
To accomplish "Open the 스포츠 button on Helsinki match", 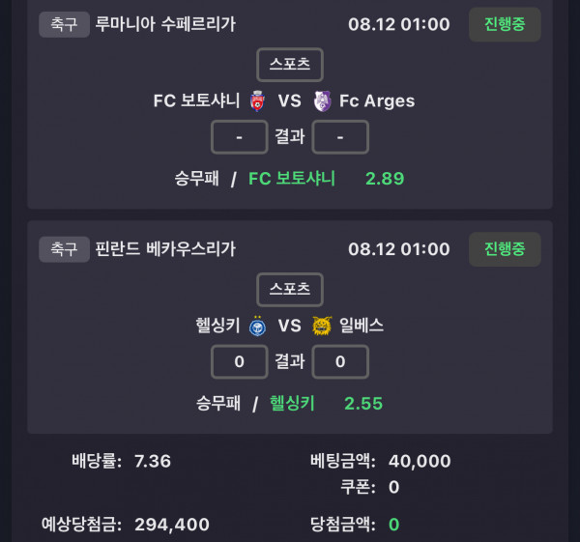I will click(290, 290).
